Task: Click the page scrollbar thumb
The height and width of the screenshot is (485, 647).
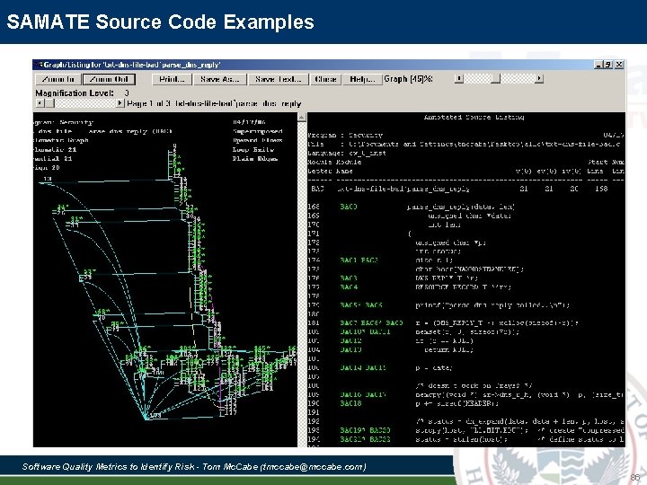Action: click(50, 103)
